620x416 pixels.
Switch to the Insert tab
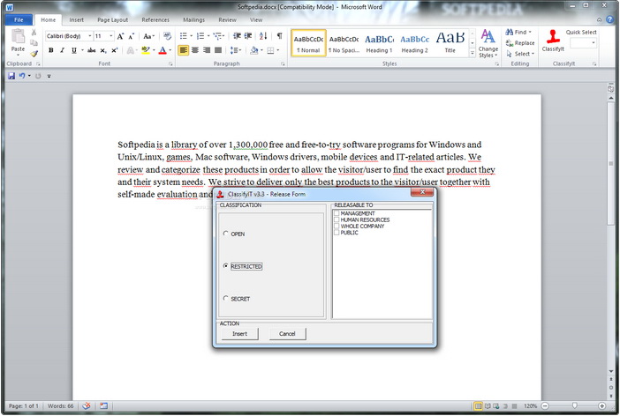(76, 19)
